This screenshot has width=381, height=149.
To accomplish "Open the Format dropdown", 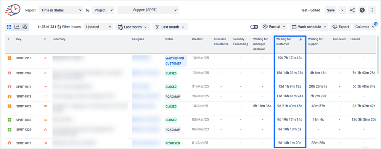I will [274, 27].
